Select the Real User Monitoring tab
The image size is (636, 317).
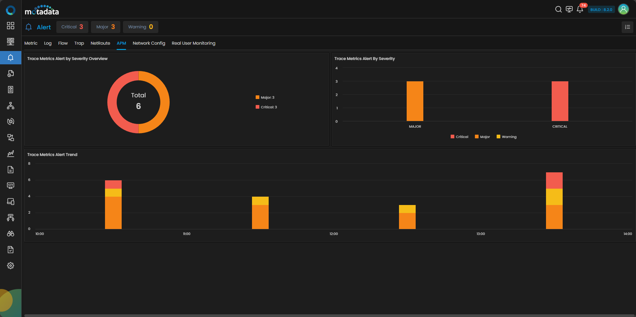coord(193,43)
